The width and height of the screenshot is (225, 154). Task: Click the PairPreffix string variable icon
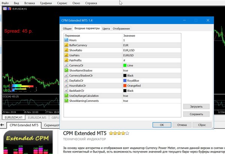(x=66, y=60)
